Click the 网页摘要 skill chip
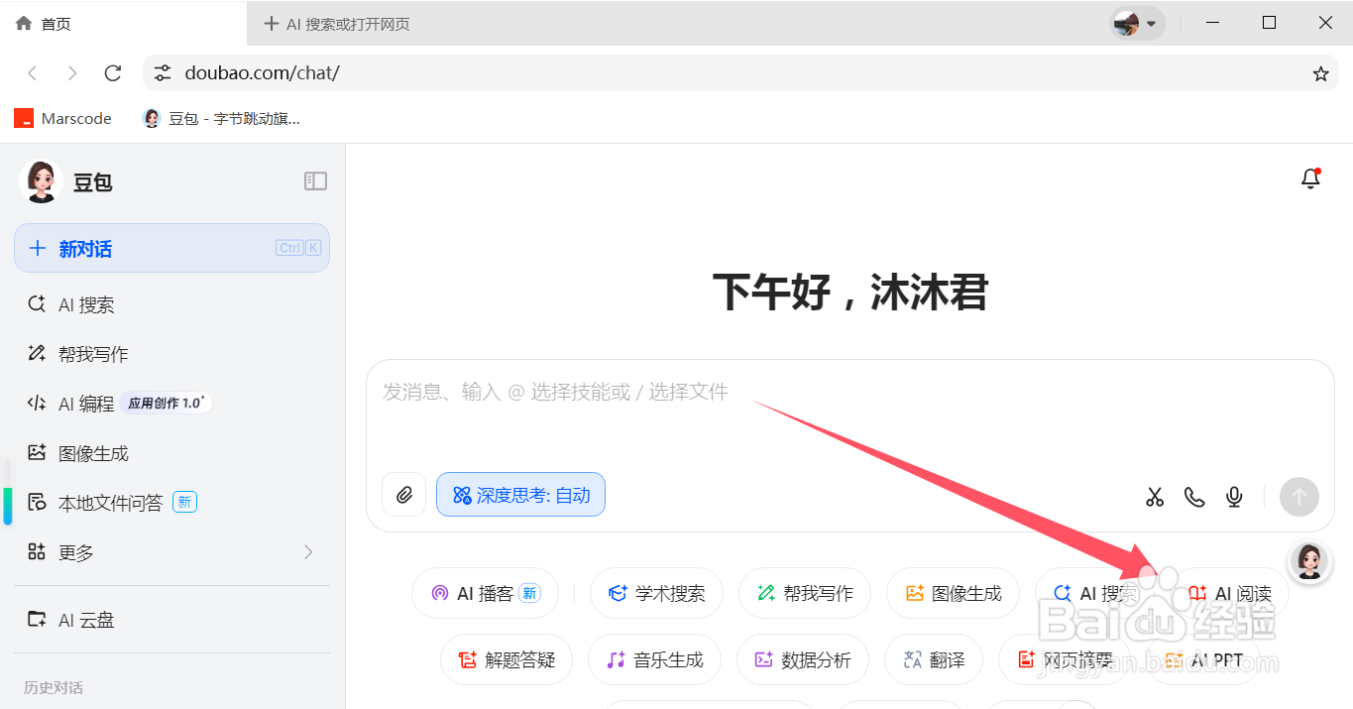 [x=1065, y=659]
